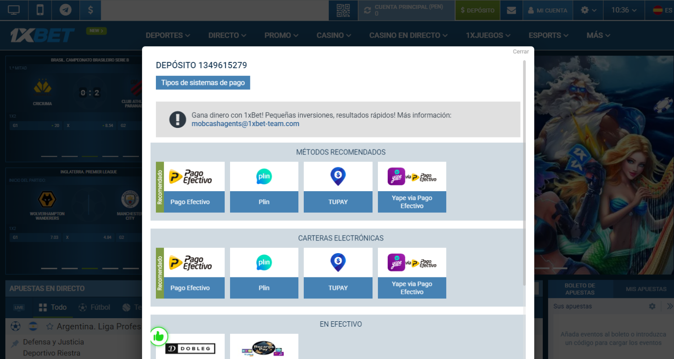The height and width of the screenshot is (359, 674).
Task: Select Plin under Métodos Recomendados
Action: point(264,187)
